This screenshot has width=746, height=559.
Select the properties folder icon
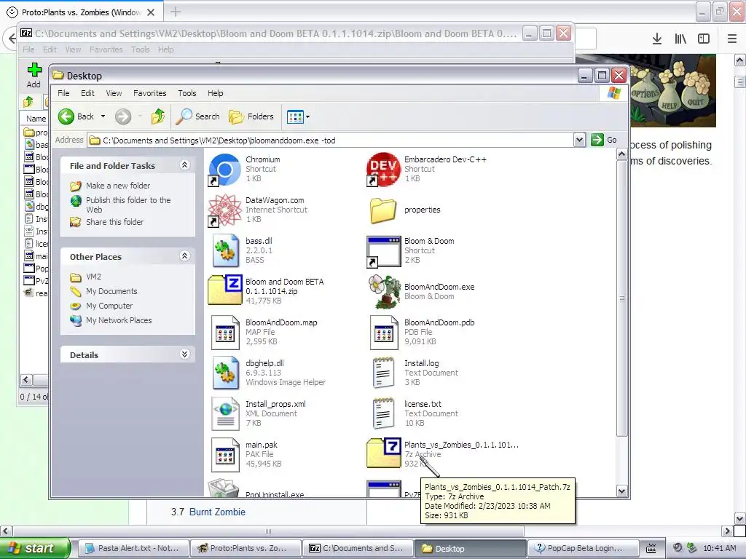coord(383,210)
